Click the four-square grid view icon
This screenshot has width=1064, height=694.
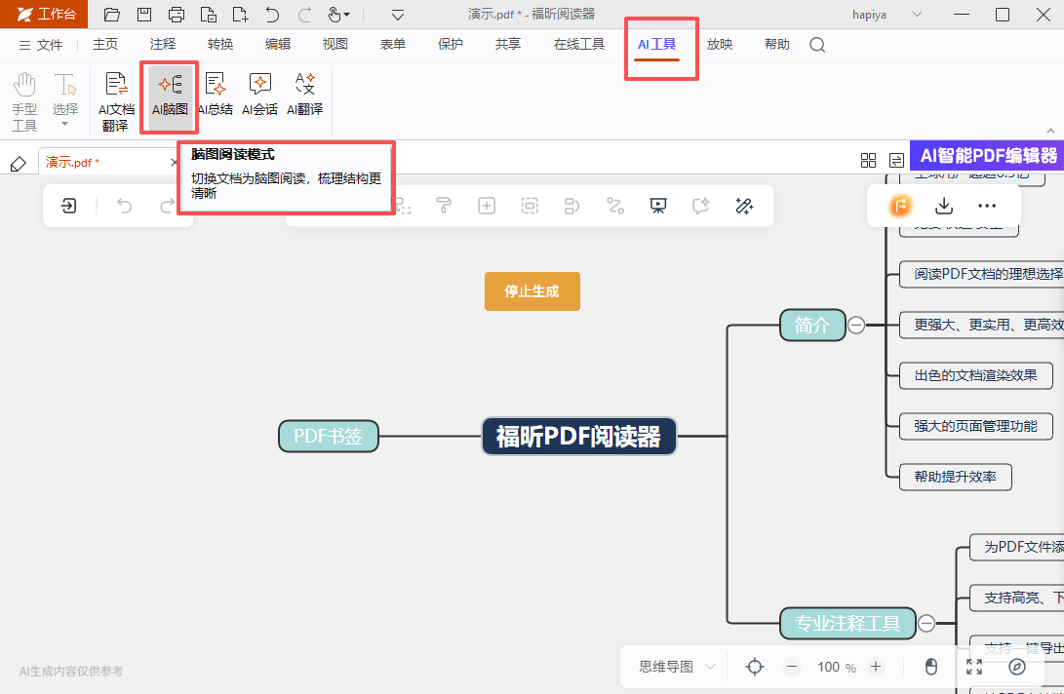(x=869, y=160)
